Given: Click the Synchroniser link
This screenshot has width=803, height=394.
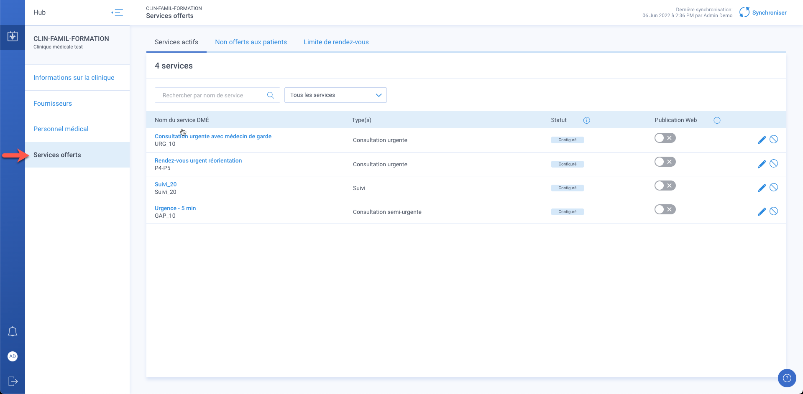Looking at the screenshot, I should pyautogui.click(x=769, y=13).
